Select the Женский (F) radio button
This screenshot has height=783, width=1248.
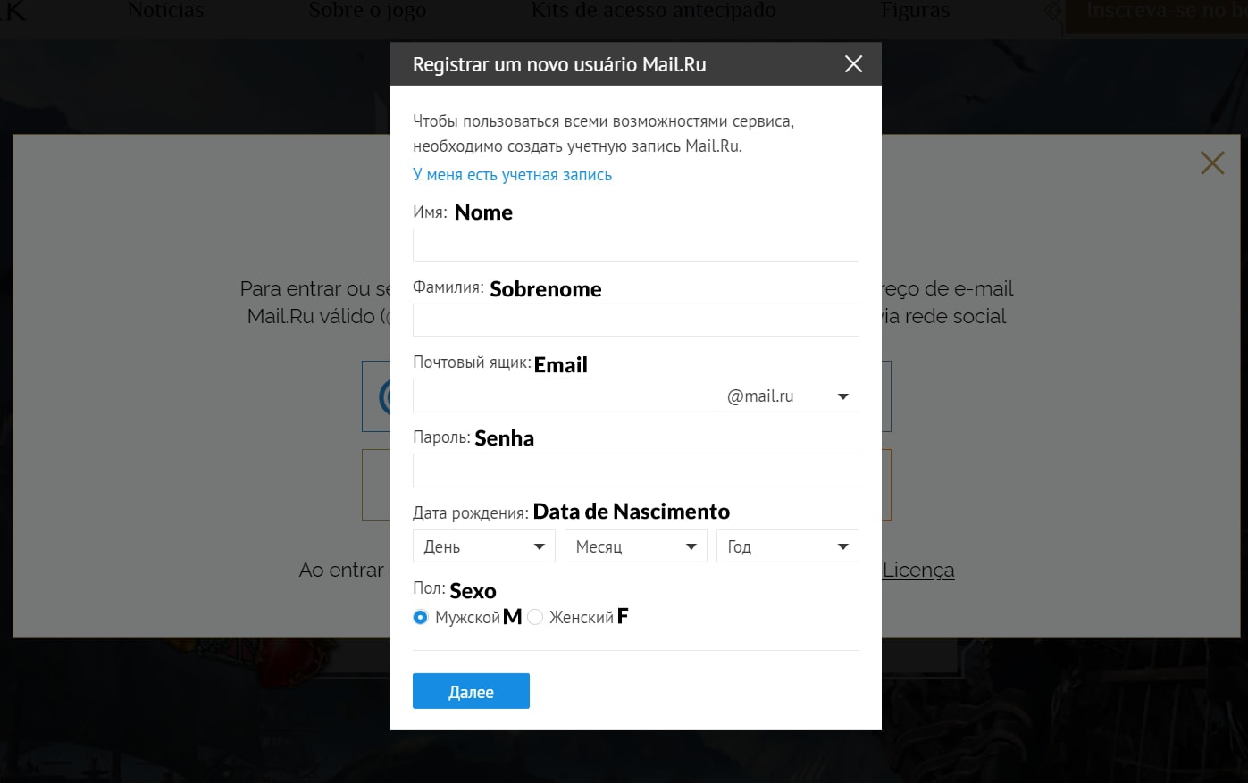tap(535, 617)
